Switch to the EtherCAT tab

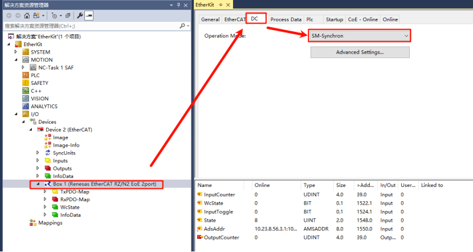234,19
